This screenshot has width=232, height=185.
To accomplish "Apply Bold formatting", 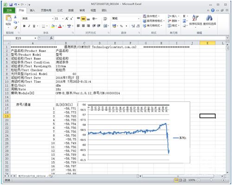I will pos(24,26).
